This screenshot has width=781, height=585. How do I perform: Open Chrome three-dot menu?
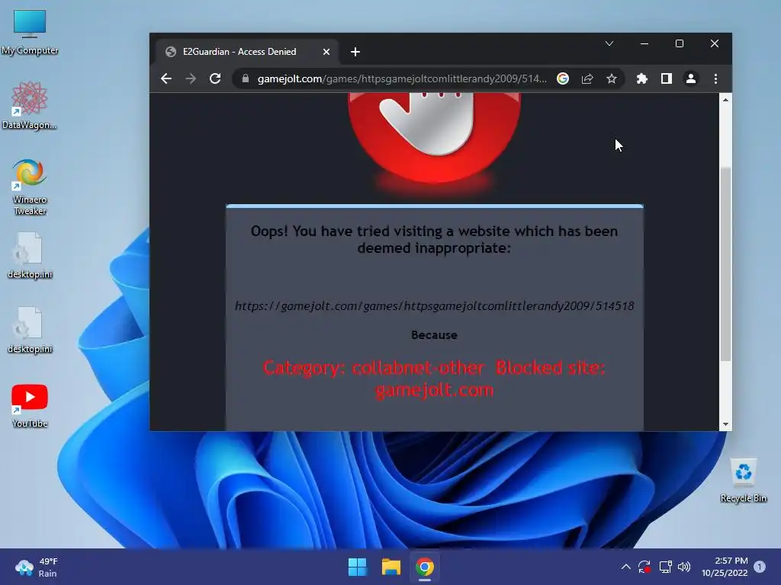[x=715, y=78]
